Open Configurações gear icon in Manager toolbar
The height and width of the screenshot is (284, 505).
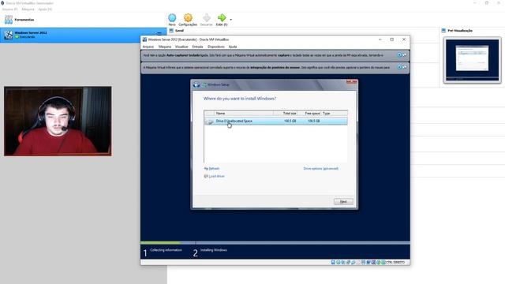[188, 17]
